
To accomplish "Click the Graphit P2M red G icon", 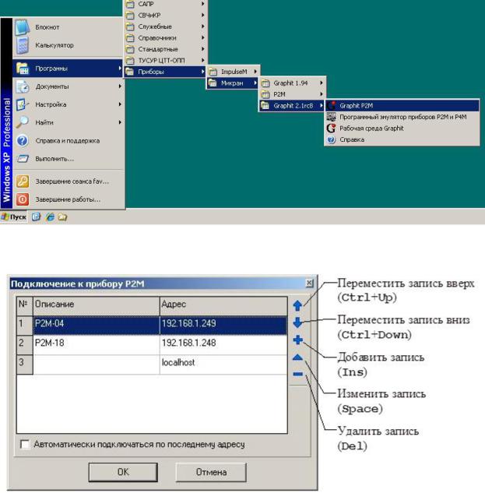I will coord(332,106).
